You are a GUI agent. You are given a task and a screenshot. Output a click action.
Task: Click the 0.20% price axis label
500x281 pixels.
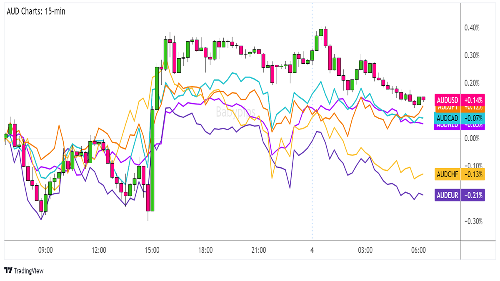click(472, 83)
